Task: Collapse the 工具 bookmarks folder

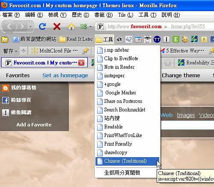Action: point(104,39)
